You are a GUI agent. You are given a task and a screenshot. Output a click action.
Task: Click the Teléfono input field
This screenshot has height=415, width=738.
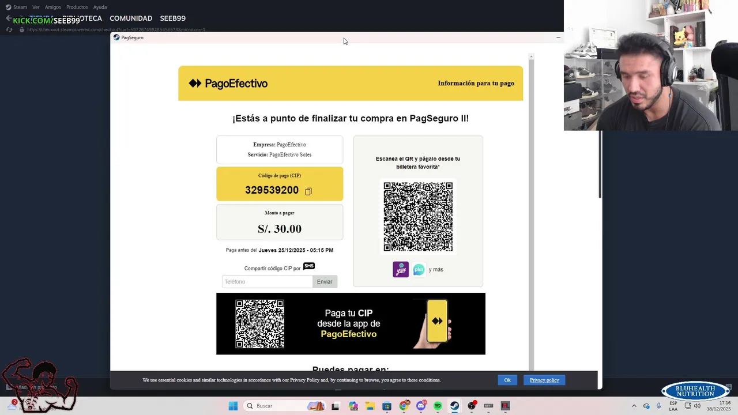[x=267, y=281]
